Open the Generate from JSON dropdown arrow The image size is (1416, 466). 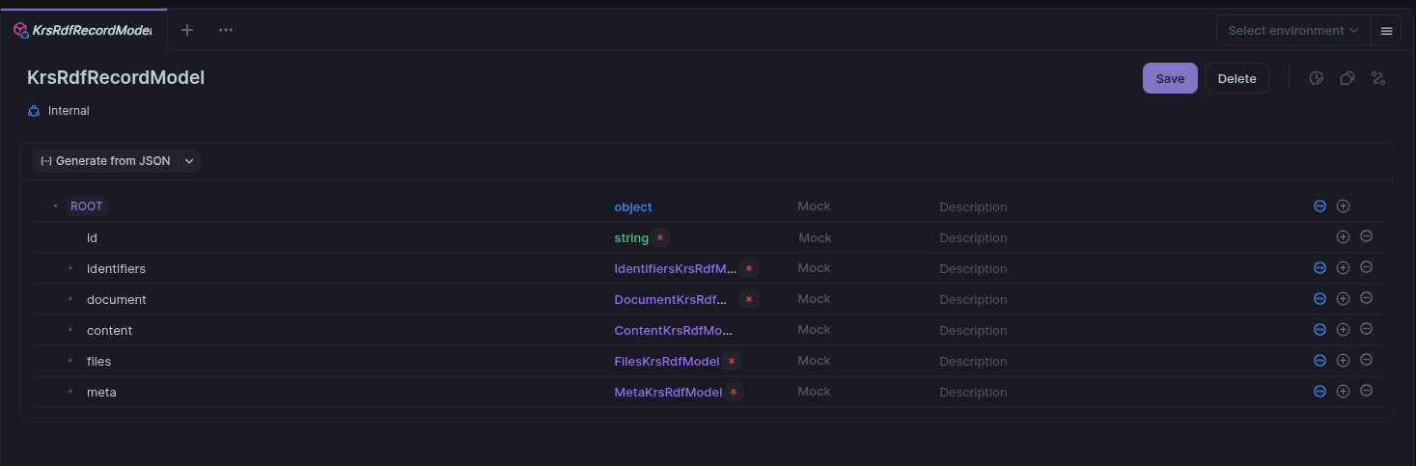click(x=189, y=161)
